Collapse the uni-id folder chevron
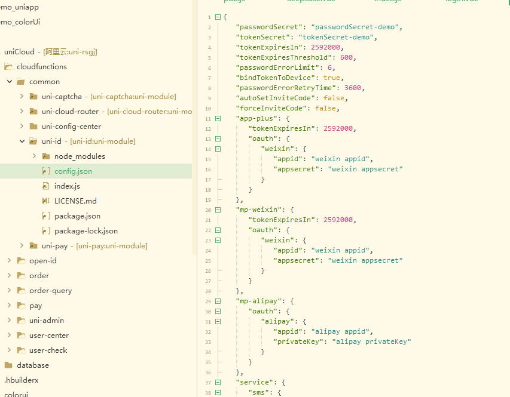The width and height of the screenshot is (510, 397). (22, 141)
